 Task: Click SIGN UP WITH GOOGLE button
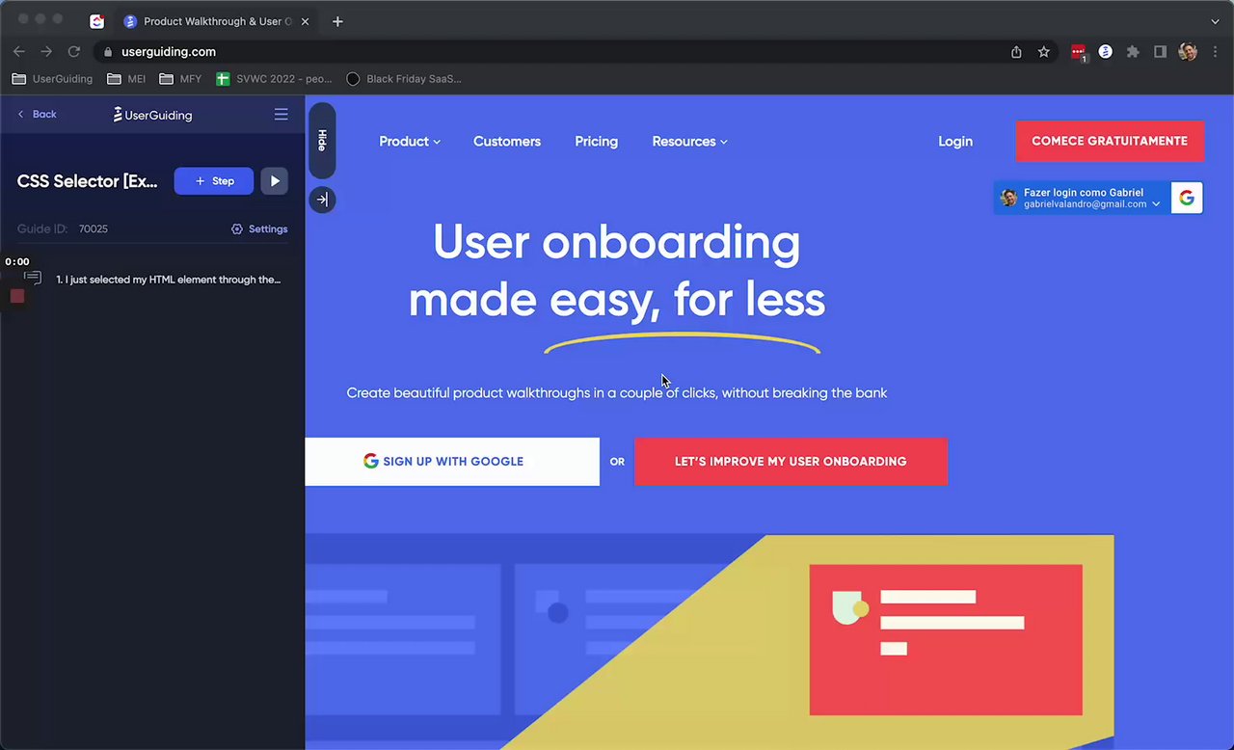click(x=452, y=462)
